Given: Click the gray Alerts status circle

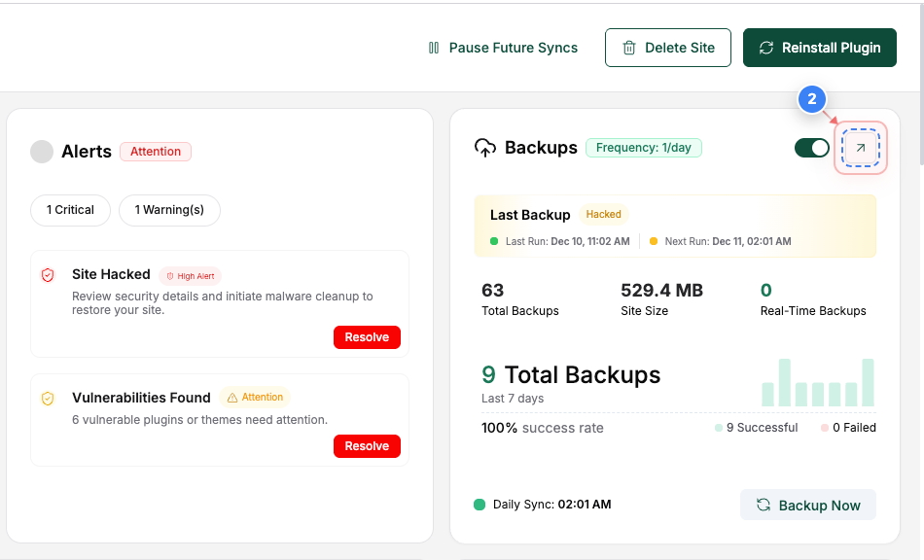Looking at the screenshot, I should (x=42, y=152).
